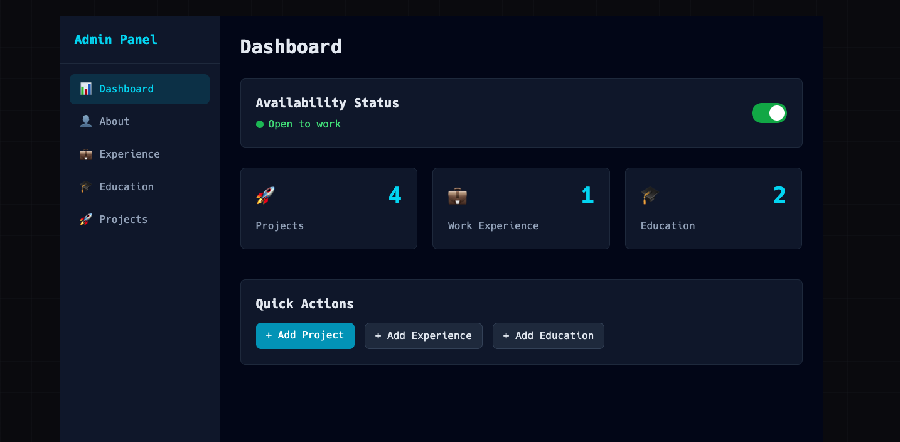Click the graduation cap on the Education card
This screenshot has width=900, height=442.
(x=650, y=196)
